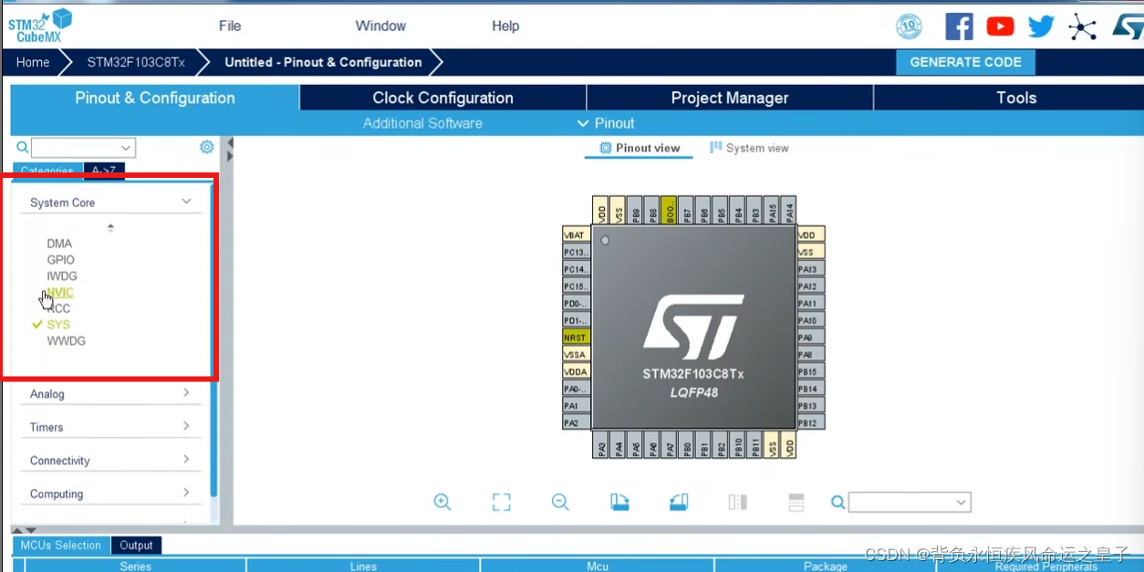The image size is (1144, 572).
Task: Open the STM32 community node icon
Action: click(1082, 26)
